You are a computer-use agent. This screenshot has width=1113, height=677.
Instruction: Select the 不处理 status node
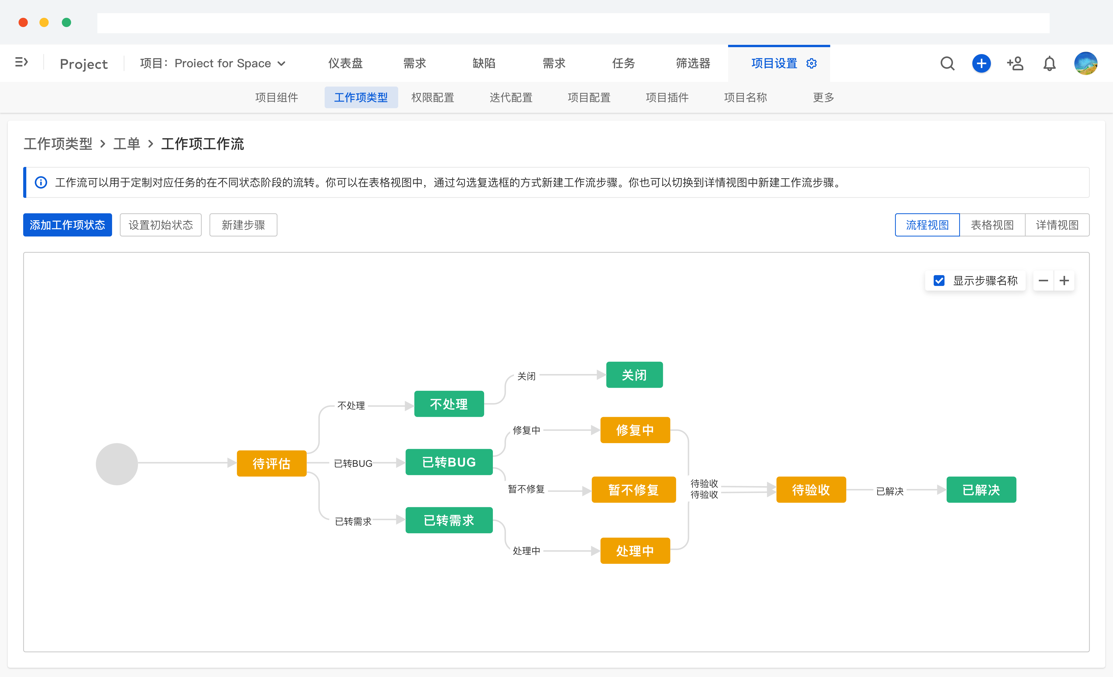coord(449,404)
